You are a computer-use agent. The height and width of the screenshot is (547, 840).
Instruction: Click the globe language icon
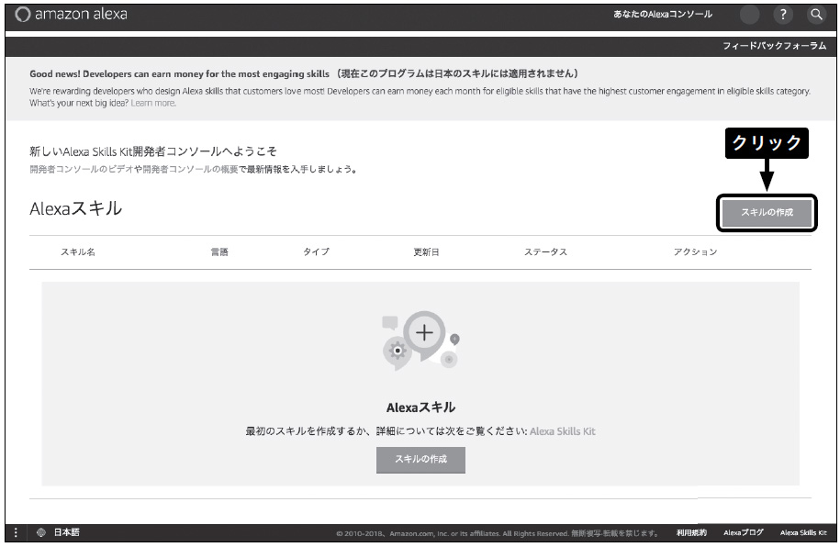(x=40, y=532)
